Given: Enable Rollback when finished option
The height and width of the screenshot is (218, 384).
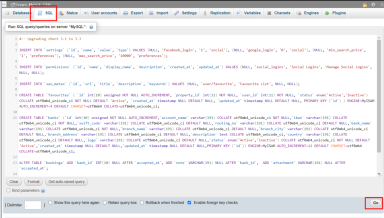Looking at the screenshot, I should (141, 203).
